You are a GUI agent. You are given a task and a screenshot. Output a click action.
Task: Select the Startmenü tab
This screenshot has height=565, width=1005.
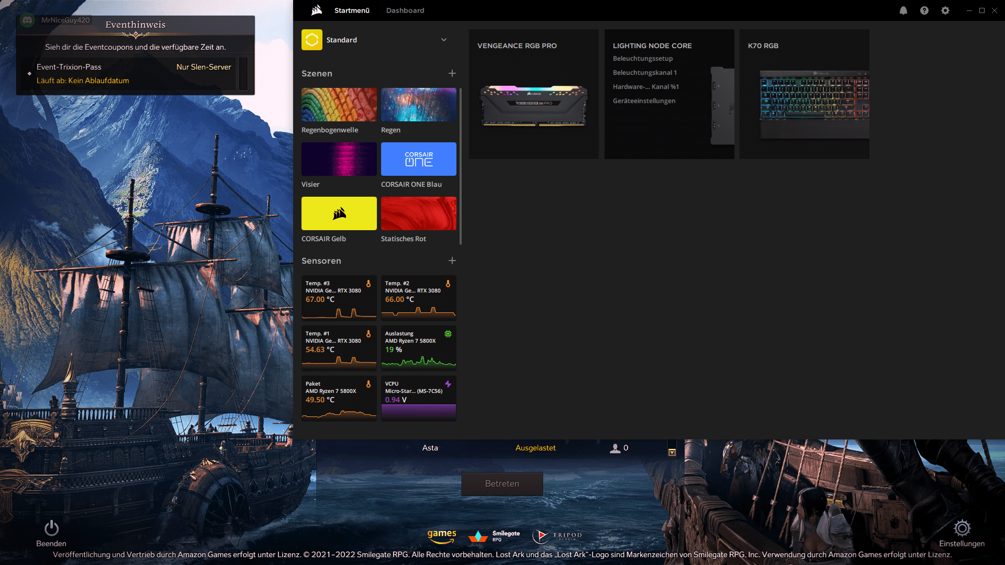pos(352,10)
